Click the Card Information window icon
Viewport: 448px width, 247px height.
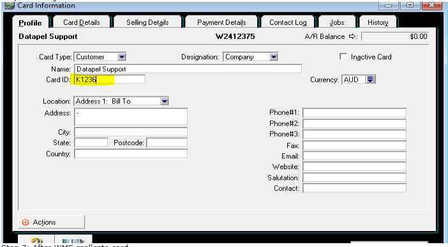pyautogui.click(x=10, y=6)
